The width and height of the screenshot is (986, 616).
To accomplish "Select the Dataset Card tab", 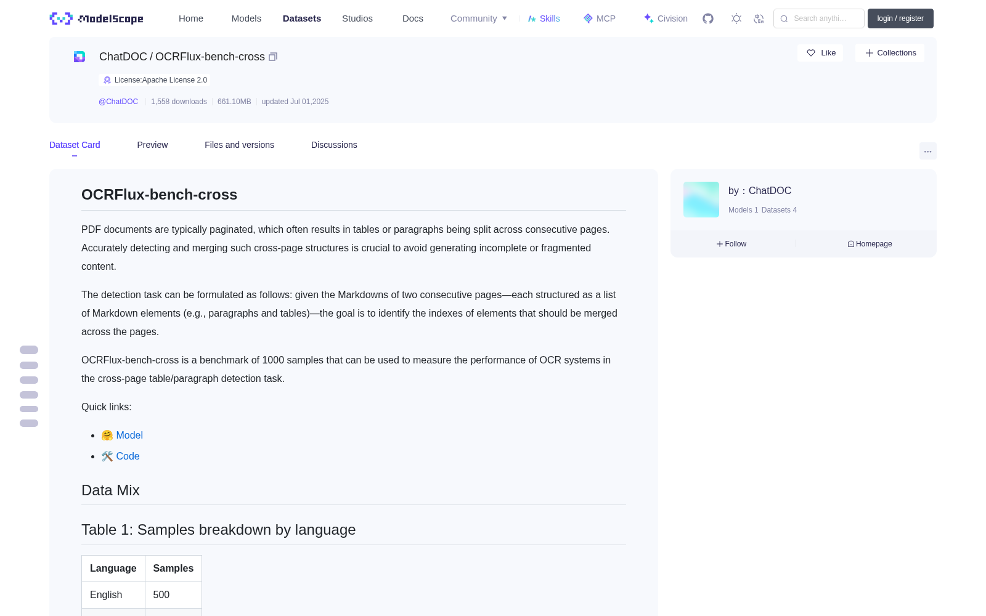I will click(x=75, y=145).
